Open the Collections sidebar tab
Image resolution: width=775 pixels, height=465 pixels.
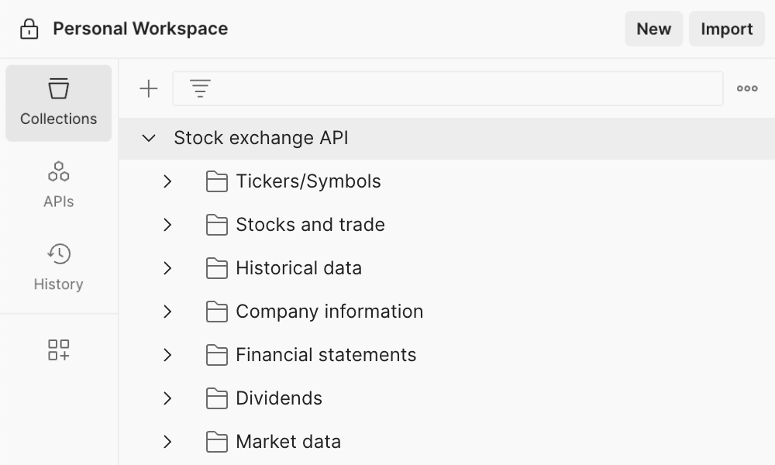[59, 103]
